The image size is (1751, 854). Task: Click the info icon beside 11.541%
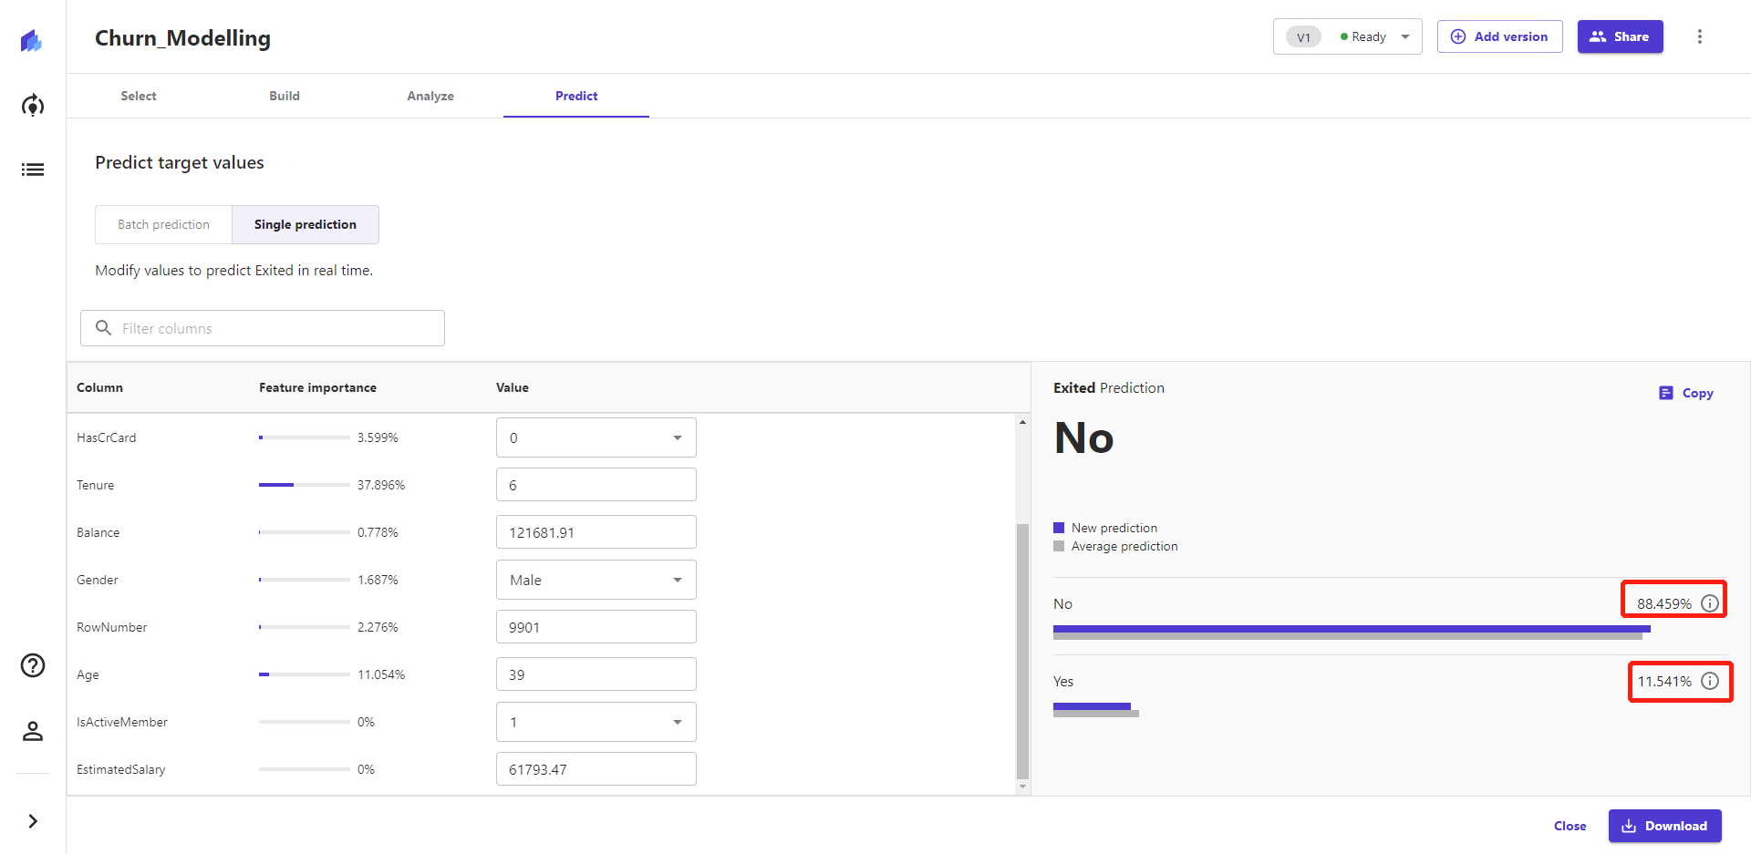[x=1709, y=681]
